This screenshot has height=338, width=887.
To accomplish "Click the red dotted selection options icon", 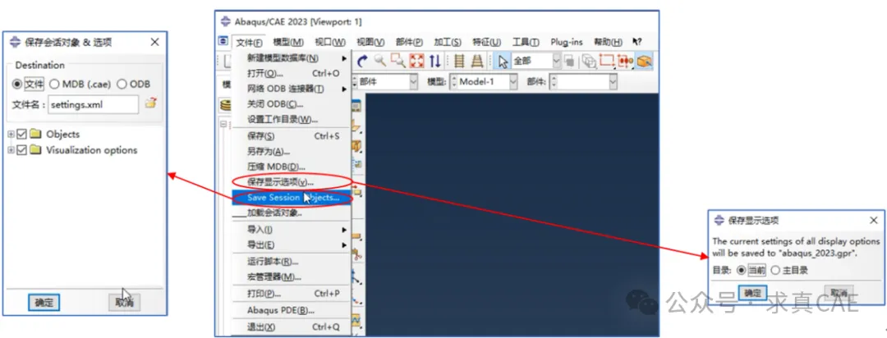I will (x=624, y=61).
